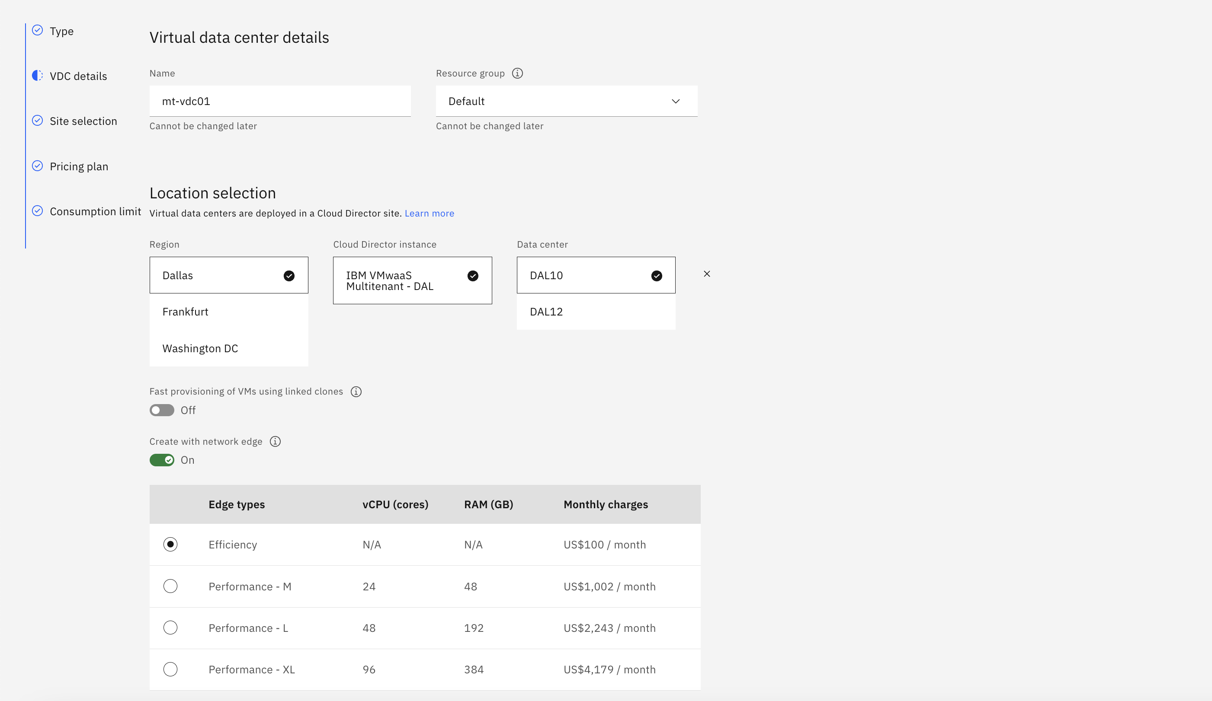The image size is (1212, 701).
Task: Select IBM VMwaaS Multitenant - DAL instance
Action: point(412,280)
